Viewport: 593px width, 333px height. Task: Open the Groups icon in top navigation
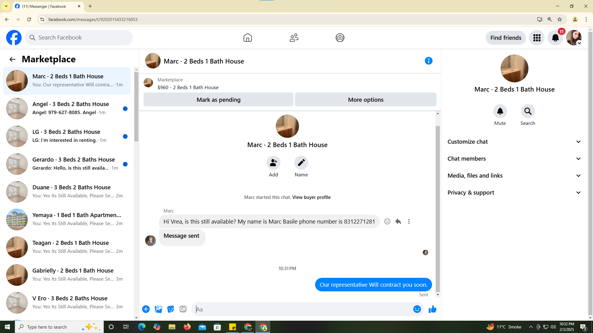(340, 38)
